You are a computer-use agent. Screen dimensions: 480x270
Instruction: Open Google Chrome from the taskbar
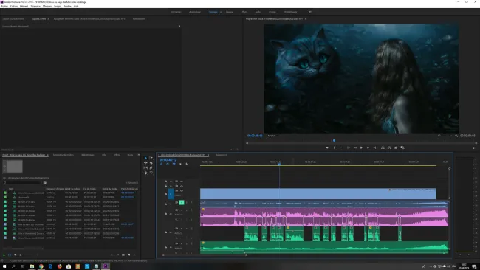41,266
